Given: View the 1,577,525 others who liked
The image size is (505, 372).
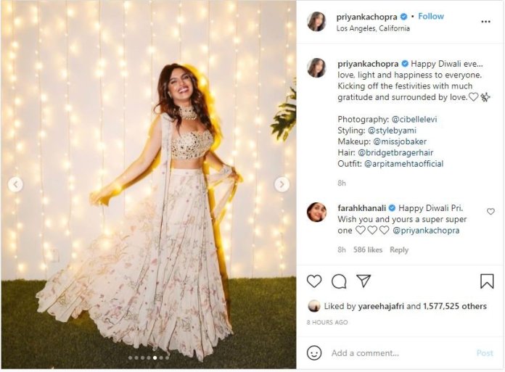Looking at the screenshot, I should (456, 306).
